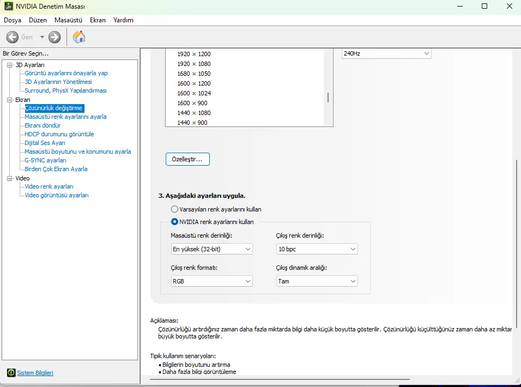521x387 pixels.
Task: Click the main panel vertical scrollbar
Action: coord(516,244)
